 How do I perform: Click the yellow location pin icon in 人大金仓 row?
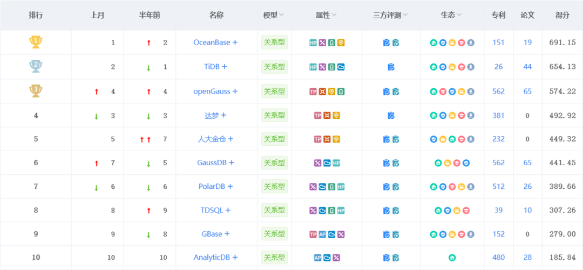pos(336,139)
